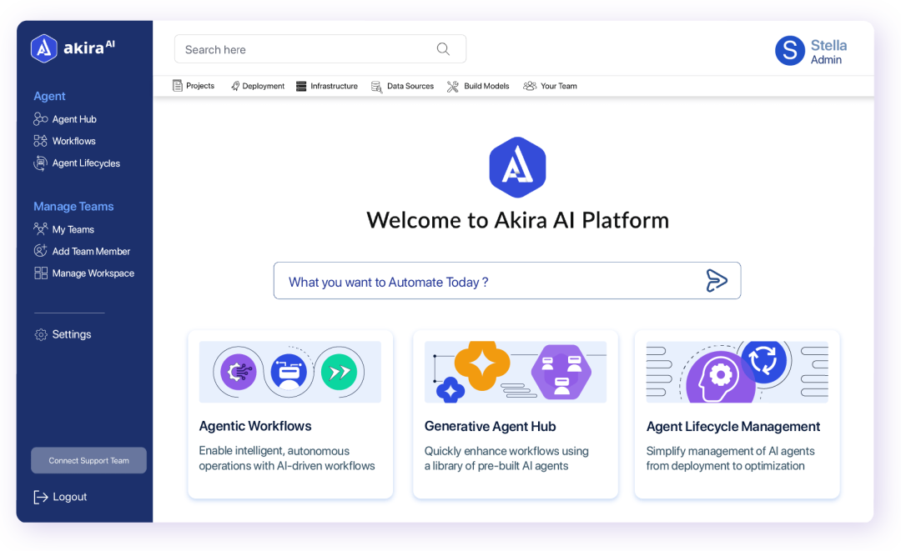Open the Stella Admin profile avatar
Screen dimensions: 901x551
click(790, 51)
